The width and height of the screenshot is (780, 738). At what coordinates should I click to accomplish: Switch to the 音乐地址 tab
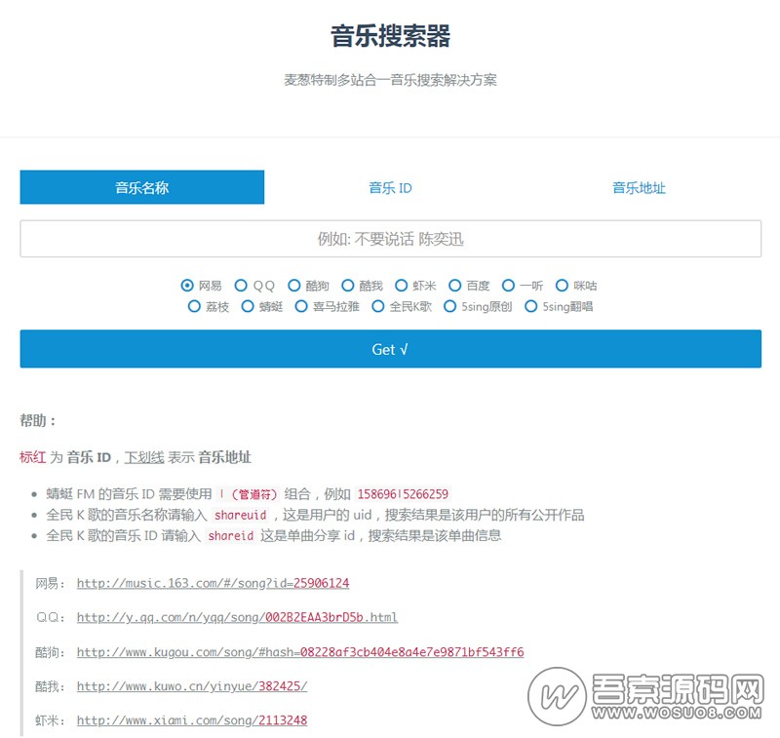(639, 187)
